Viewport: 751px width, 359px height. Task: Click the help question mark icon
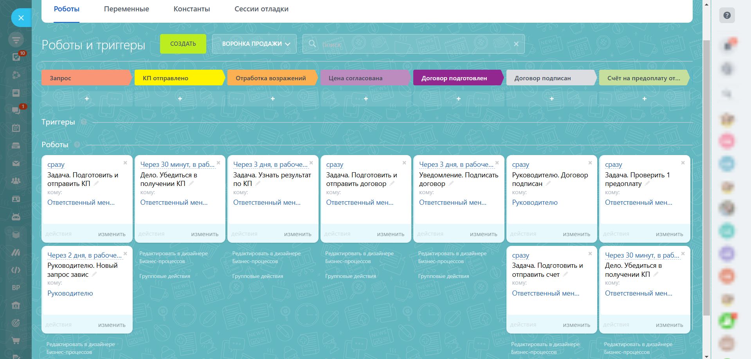727,16
